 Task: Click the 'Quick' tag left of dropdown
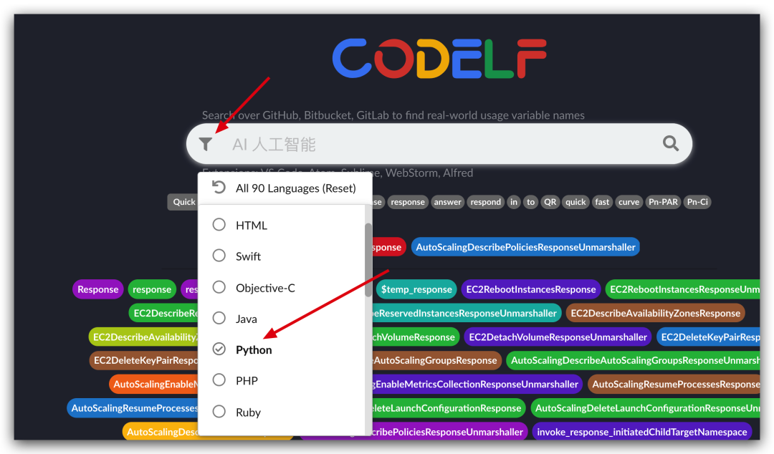(183, 202)
